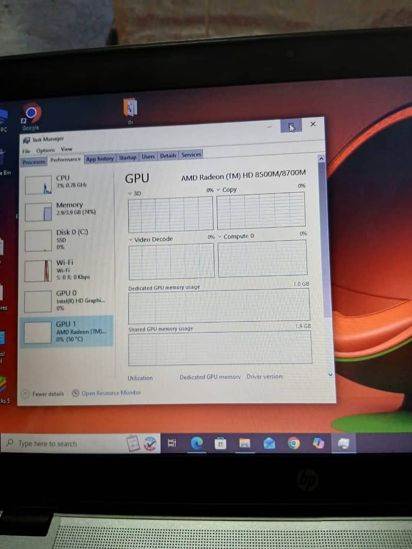Open File Explorer from taskbar

245,443
